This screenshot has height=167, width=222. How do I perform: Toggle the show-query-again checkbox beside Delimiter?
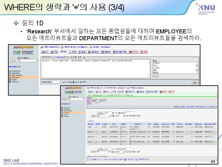click(64, 82)
